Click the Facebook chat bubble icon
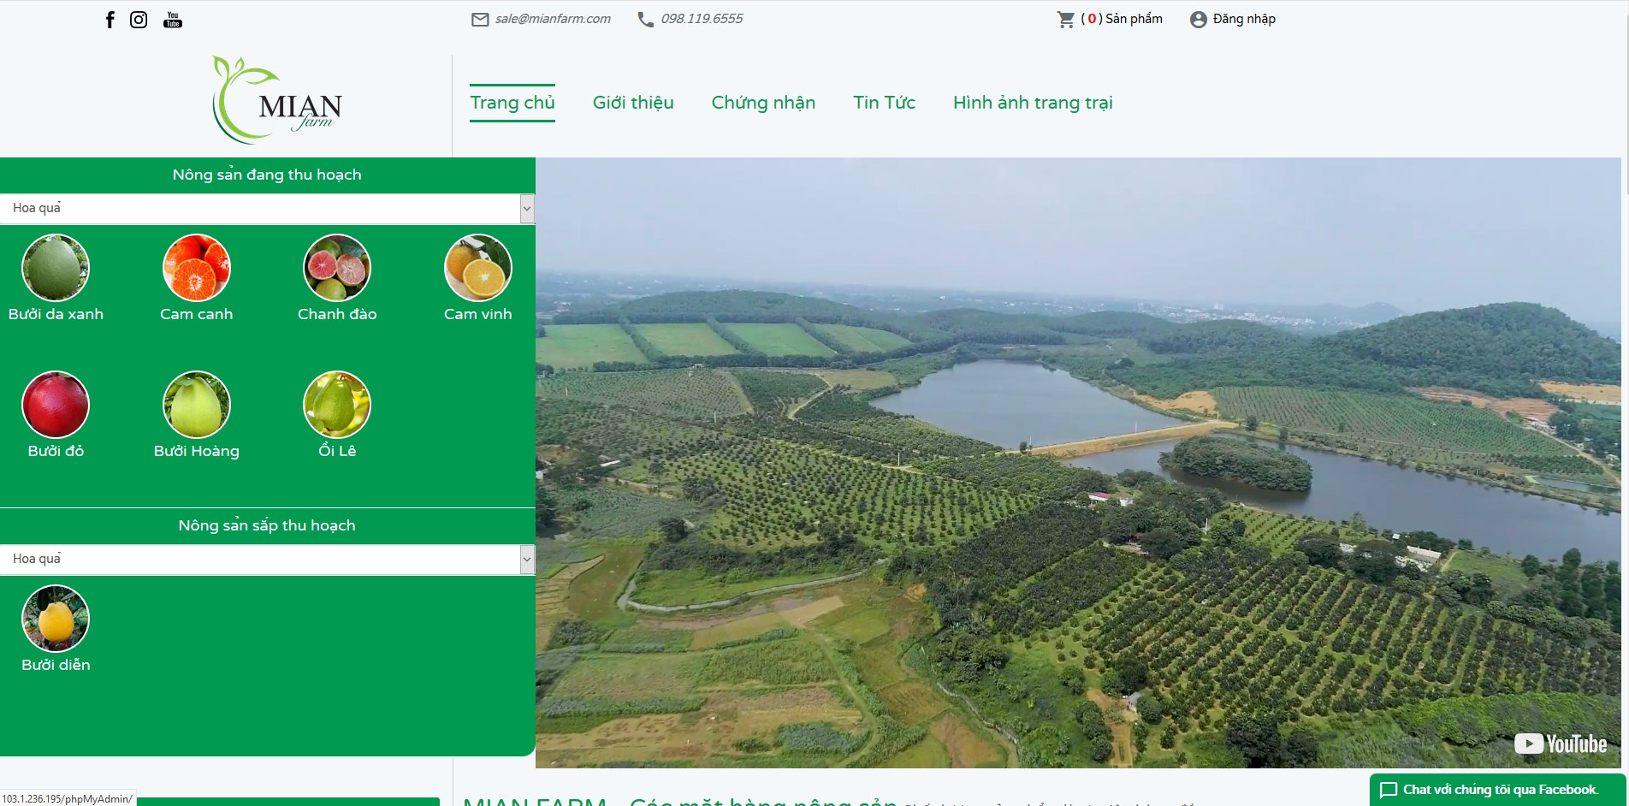Image resolution: width=1629 pixels, height=806 pixels. [1389, 790]
